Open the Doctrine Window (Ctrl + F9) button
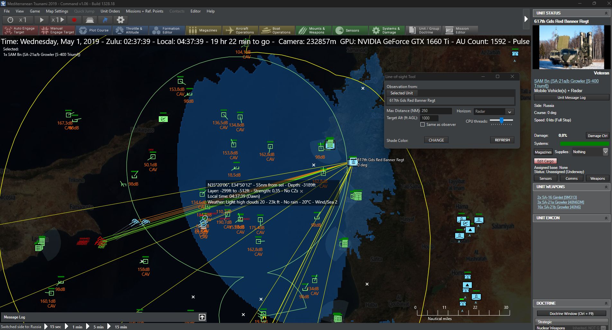 click(x=571, y=314)
